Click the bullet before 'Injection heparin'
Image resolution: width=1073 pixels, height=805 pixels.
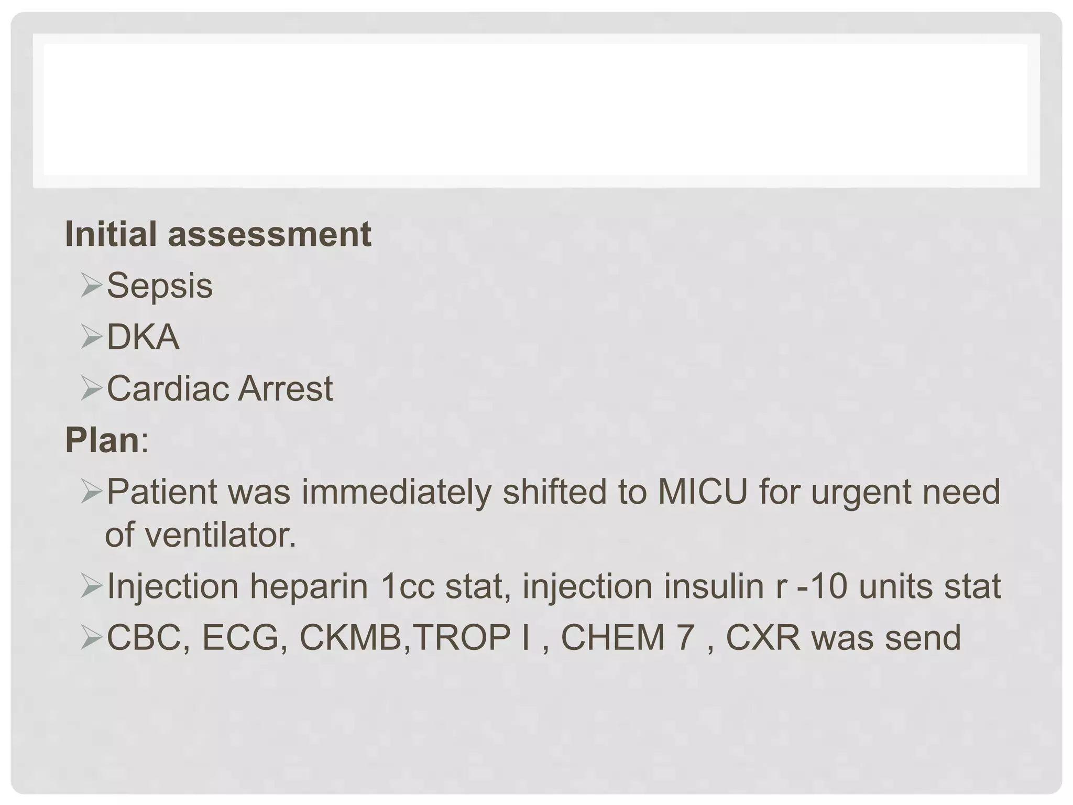[92, 586]
